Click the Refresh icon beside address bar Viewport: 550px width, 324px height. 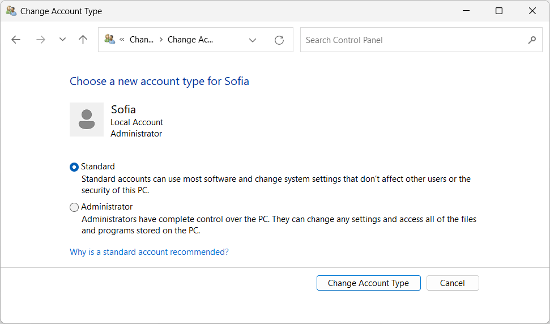click(x=279, y=40)
